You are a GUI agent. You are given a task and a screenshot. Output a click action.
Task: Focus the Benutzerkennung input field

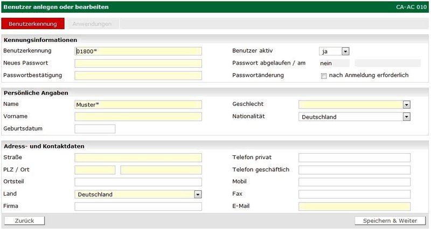pos(138,51)
